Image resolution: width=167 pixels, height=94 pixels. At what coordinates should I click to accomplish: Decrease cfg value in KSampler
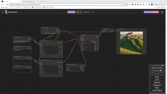(82, 46)
